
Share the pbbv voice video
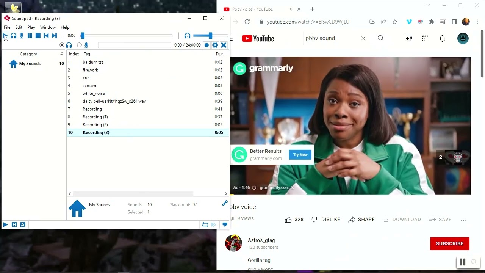click(361, 220)
